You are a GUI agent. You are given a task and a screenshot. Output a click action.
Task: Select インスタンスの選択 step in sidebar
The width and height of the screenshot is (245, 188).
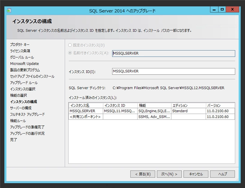[23, 89]
